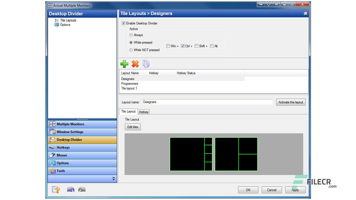
Task: Open help via the question mark icon
Action: click(x=56, y=190)
